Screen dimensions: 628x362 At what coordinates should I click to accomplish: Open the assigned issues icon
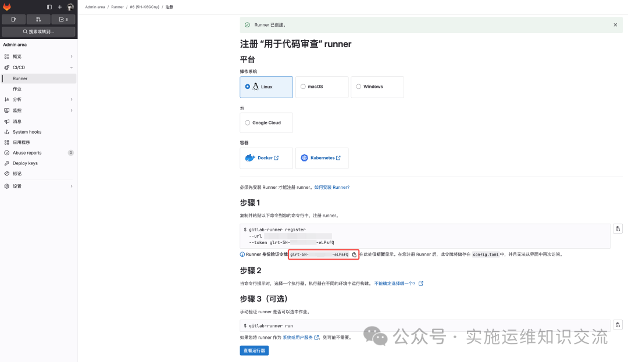click(13, 19)
